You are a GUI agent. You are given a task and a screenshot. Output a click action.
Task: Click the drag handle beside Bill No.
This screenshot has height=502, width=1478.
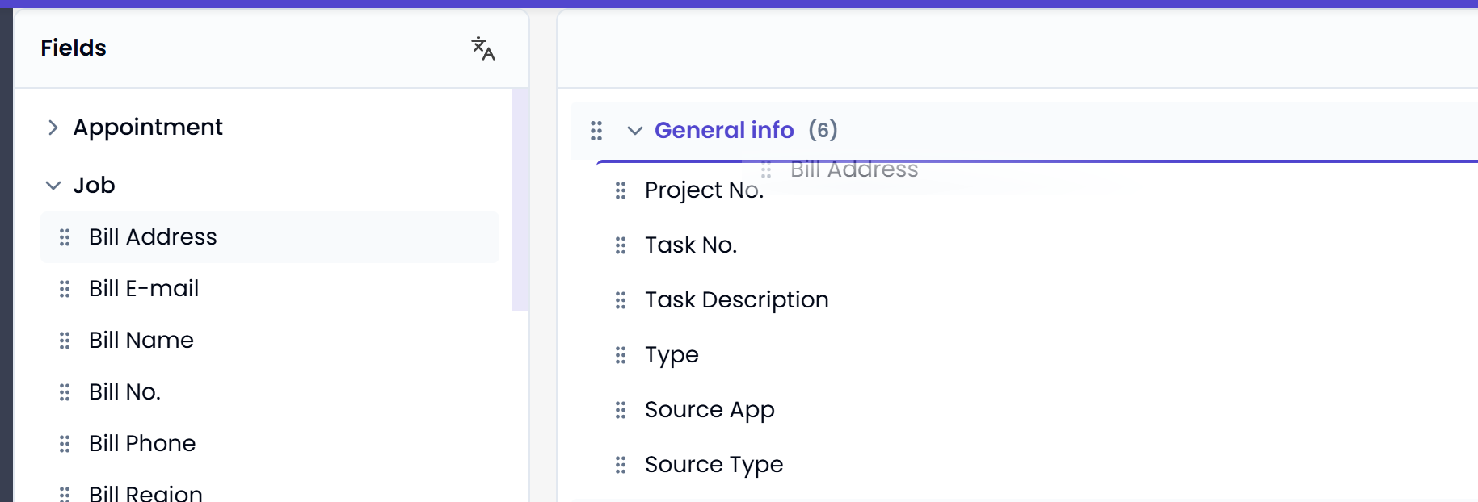click(65, 392)
